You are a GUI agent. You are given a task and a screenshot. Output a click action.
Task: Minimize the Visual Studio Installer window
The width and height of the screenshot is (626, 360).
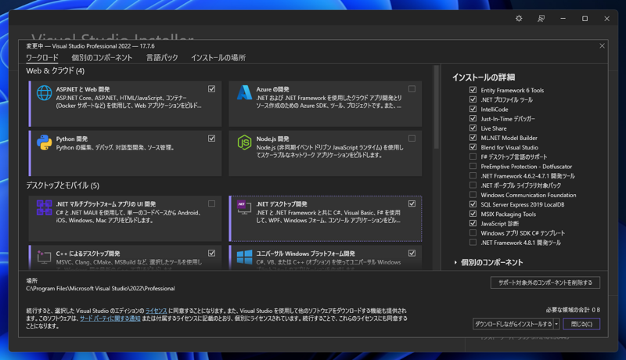tap(563, 18)
